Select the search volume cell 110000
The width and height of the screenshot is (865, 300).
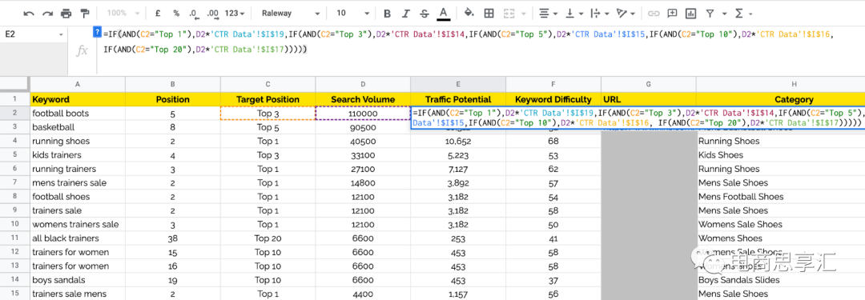(363, 114)
